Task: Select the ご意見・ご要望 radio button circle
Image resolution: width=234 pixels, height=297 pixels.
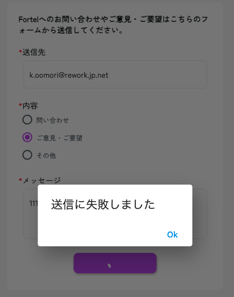Action: point(28,137)
